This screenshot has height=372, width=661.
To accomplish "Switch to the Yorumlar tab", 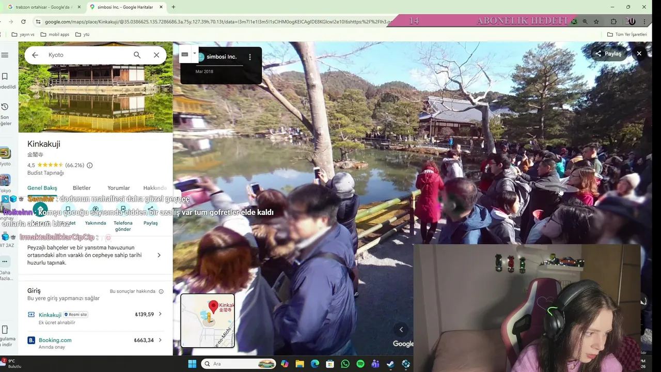I will 119,188.
